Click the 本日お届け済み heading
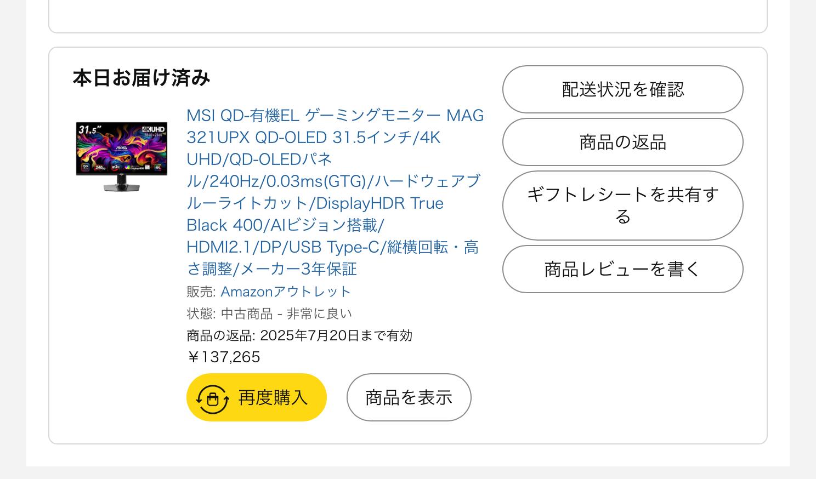 coord(141,78)
